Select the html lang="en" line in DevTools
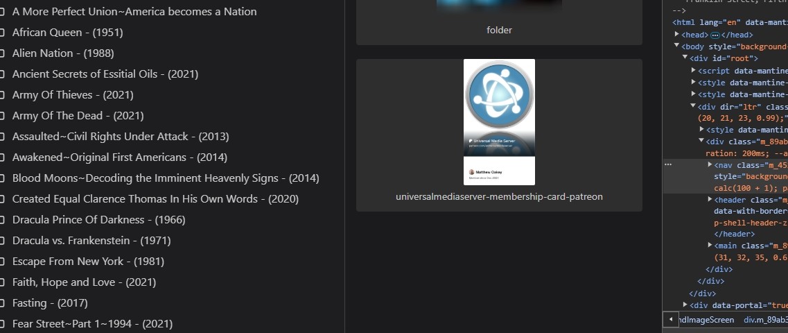The height and width of the screenshot is (333, 788). 730,22
